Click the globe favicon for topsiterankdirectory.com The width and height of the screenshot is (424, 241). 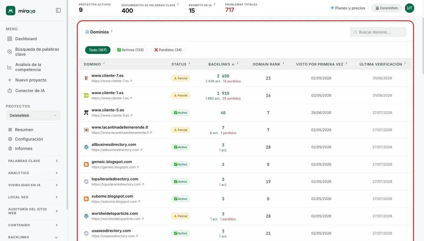86,181
